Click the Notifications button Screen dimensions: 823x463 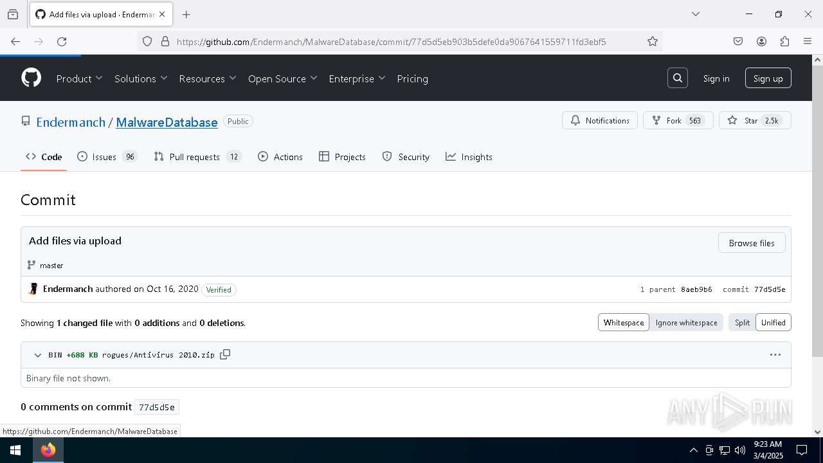[600, 120]
